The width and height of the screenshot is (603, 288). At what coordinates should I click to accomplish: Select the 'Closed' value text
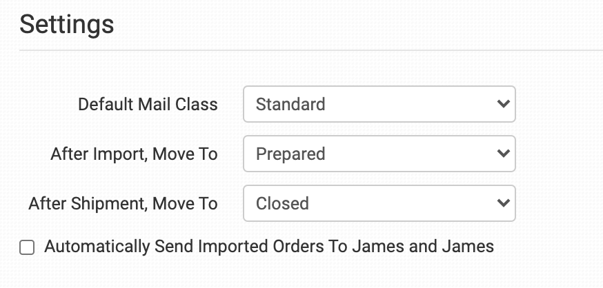(282, 204)
